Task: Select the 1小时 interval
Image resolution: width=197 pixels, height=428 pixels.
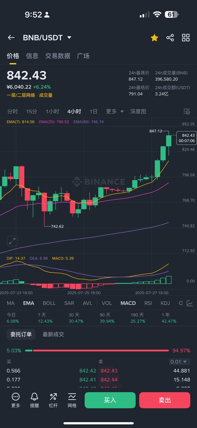Action: [52, 111]
